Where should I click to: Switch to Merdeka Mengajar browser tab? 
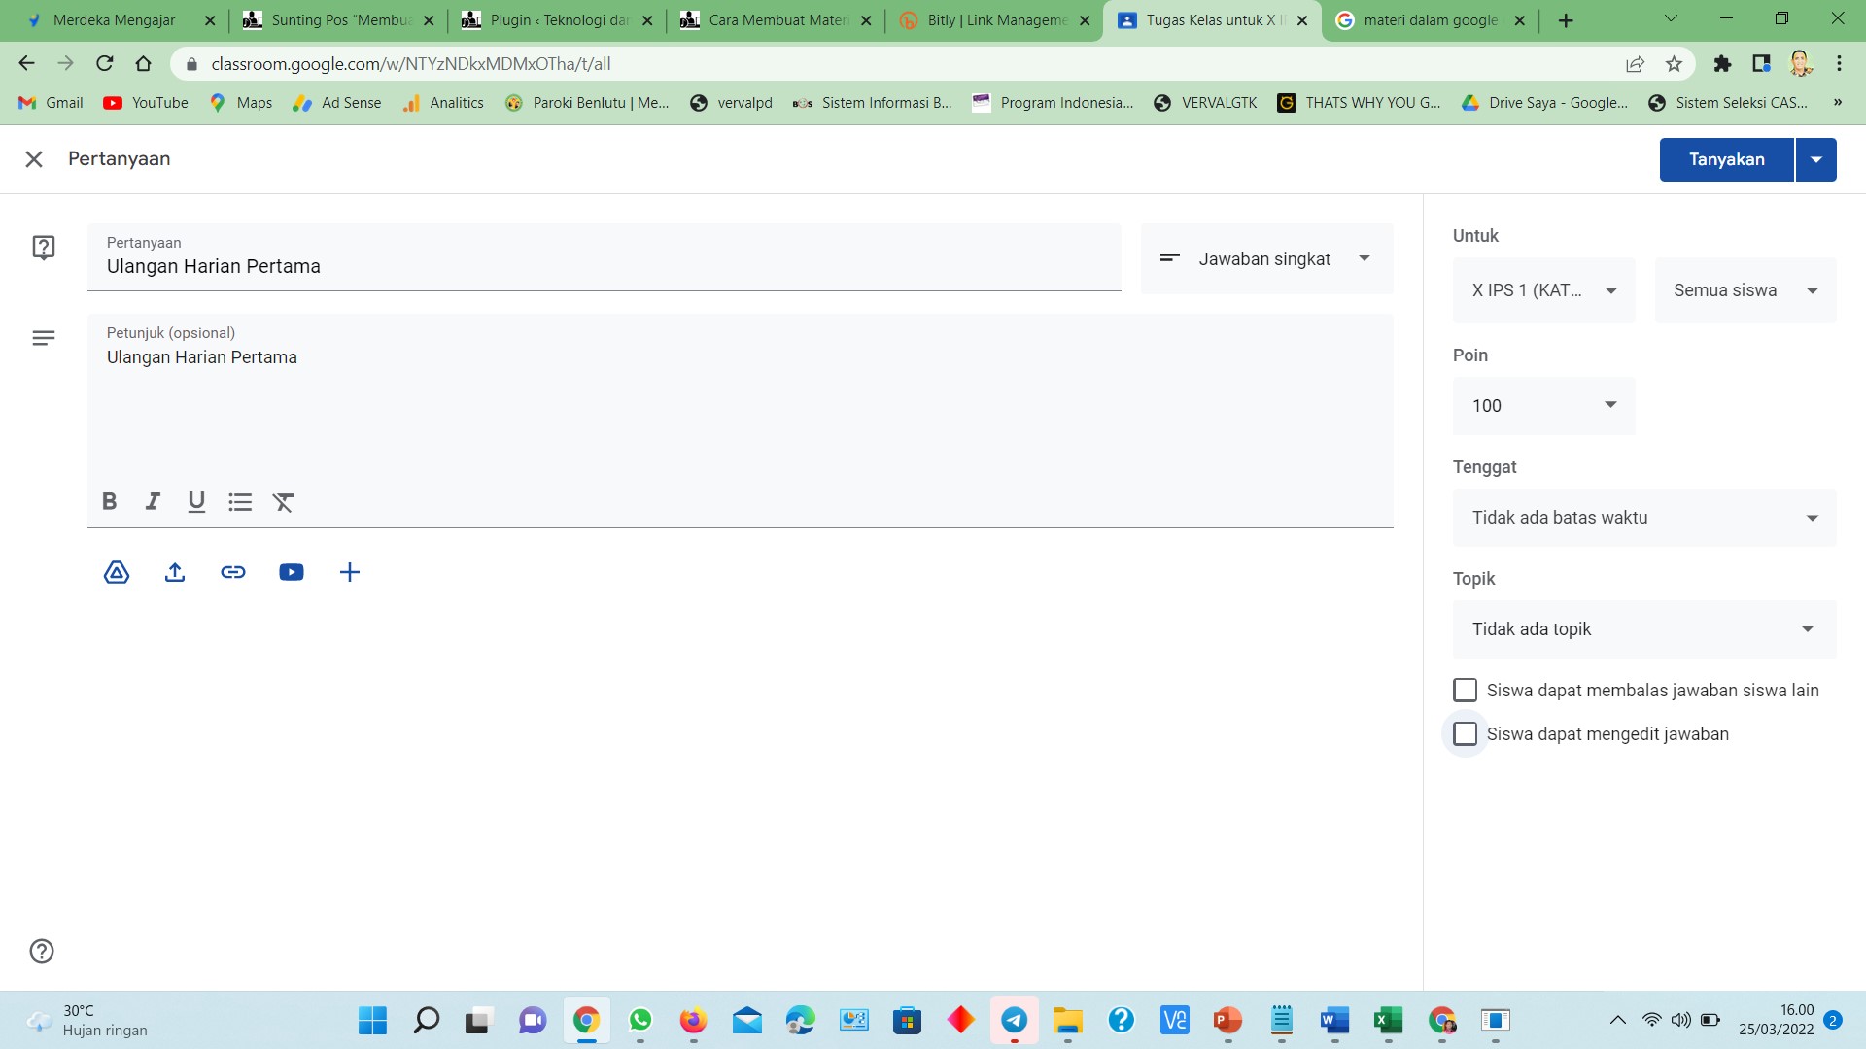click(114, 20)
